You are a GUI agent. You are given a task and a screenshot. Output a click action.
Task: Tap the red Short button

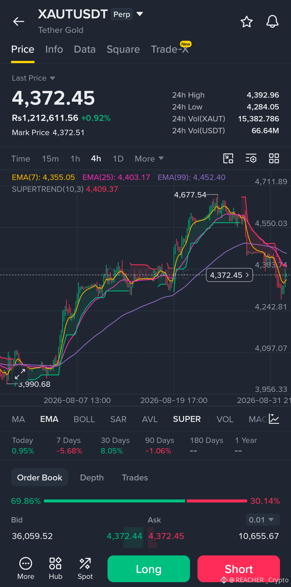(x=239, y=569)
